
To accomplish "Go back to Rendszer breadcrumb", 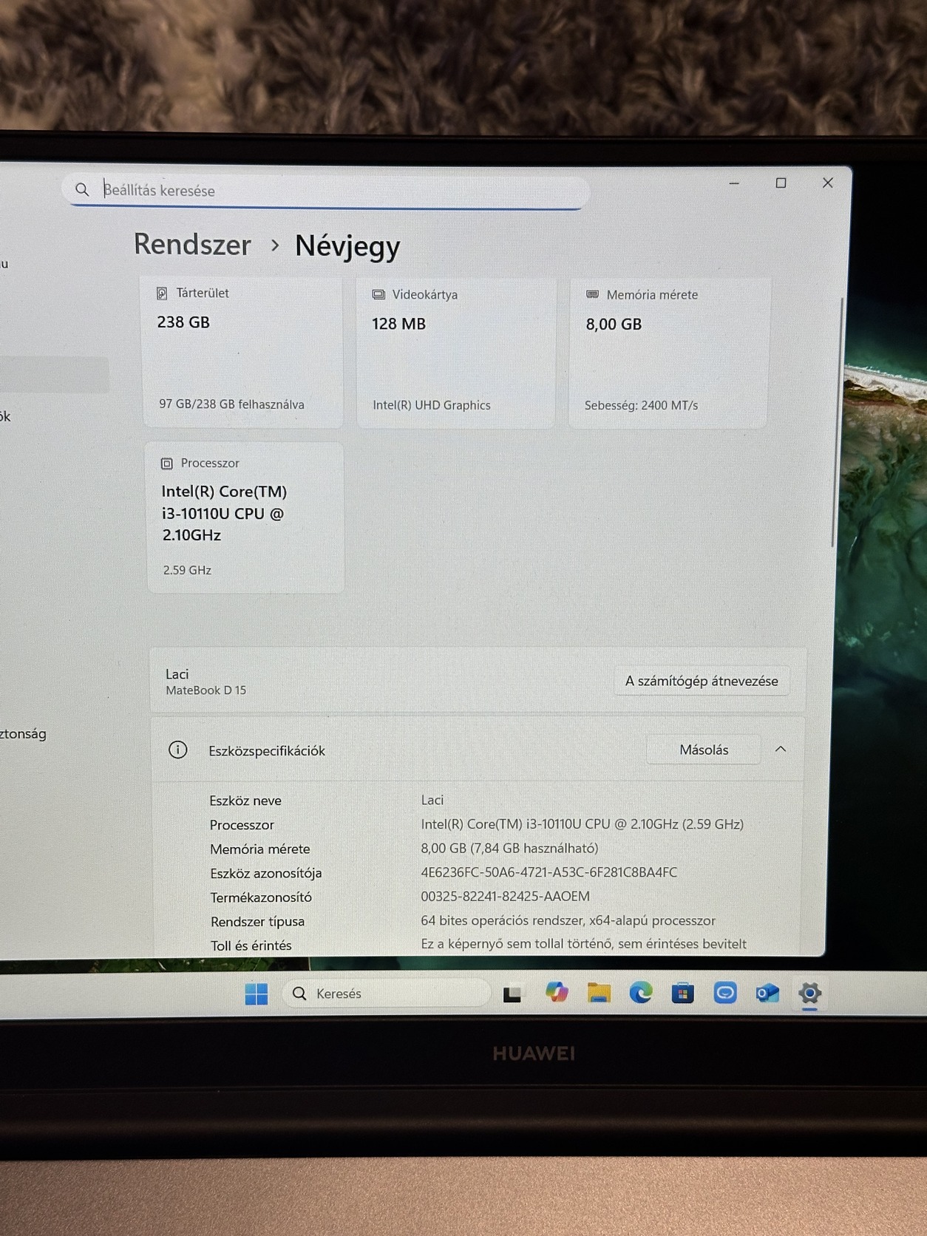I will (x=192, y=244).
